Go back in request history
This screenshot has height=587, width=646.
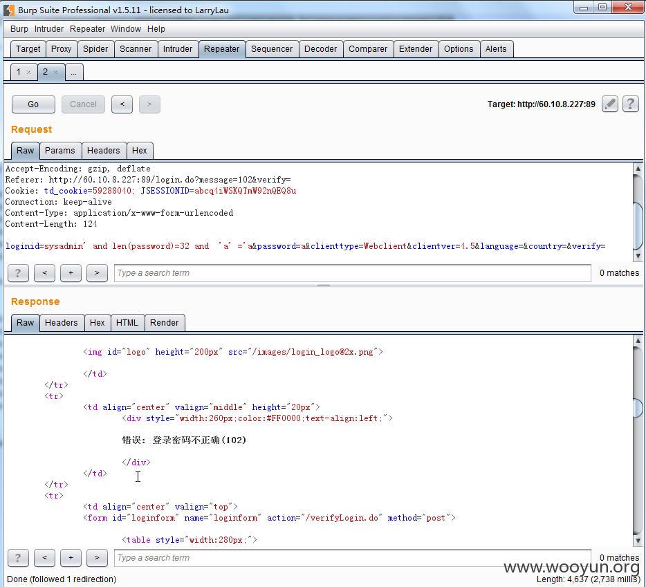122,104
